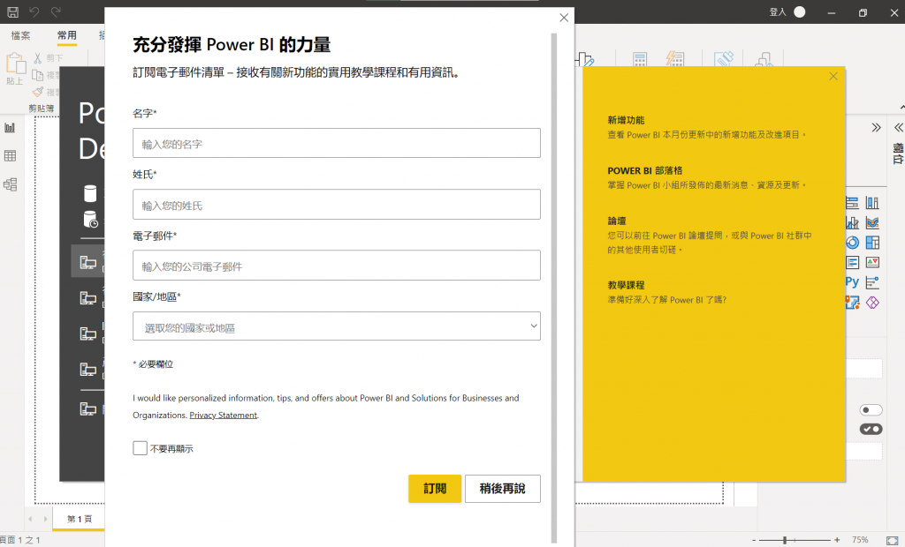Expand the fields pane with double left chevron

898,127
